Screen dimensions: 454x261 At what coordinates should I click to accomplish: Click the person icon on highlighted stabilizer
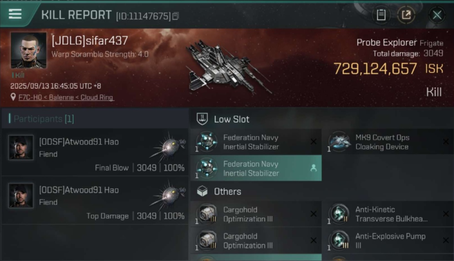(x=313, y=168)
